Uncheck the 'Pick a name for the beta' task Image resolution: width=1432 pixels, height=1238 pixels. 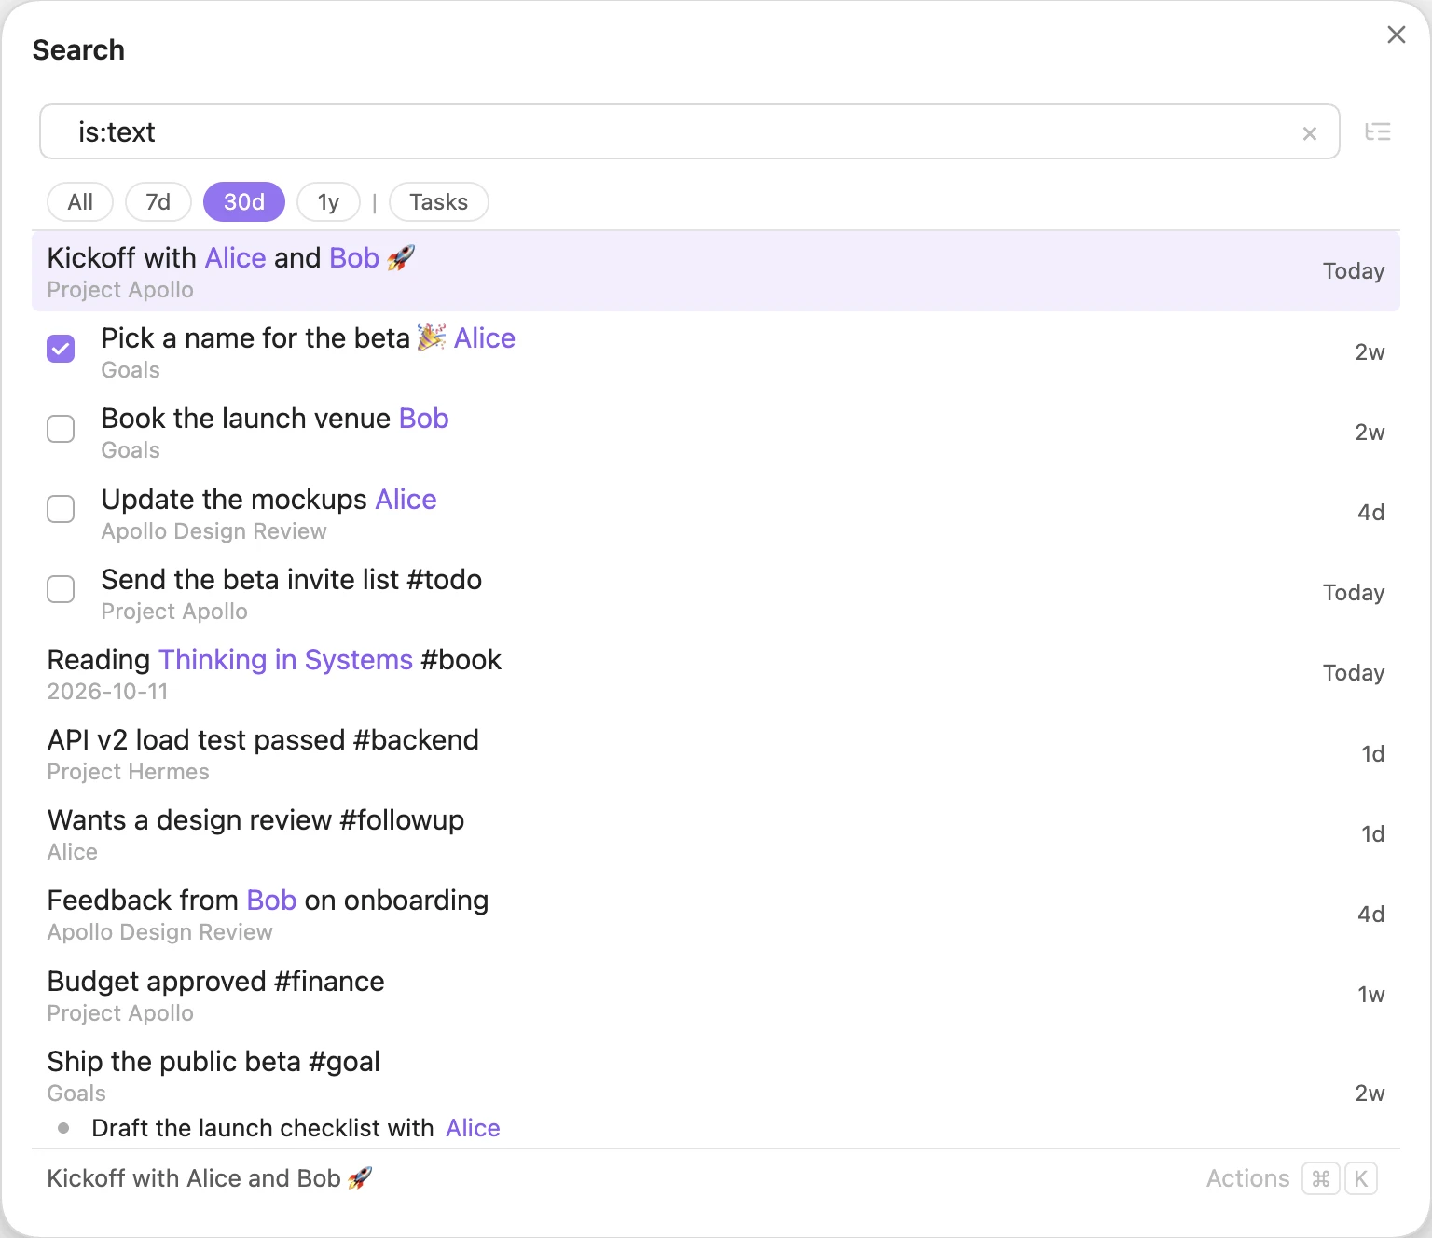(x=61, y=349)
